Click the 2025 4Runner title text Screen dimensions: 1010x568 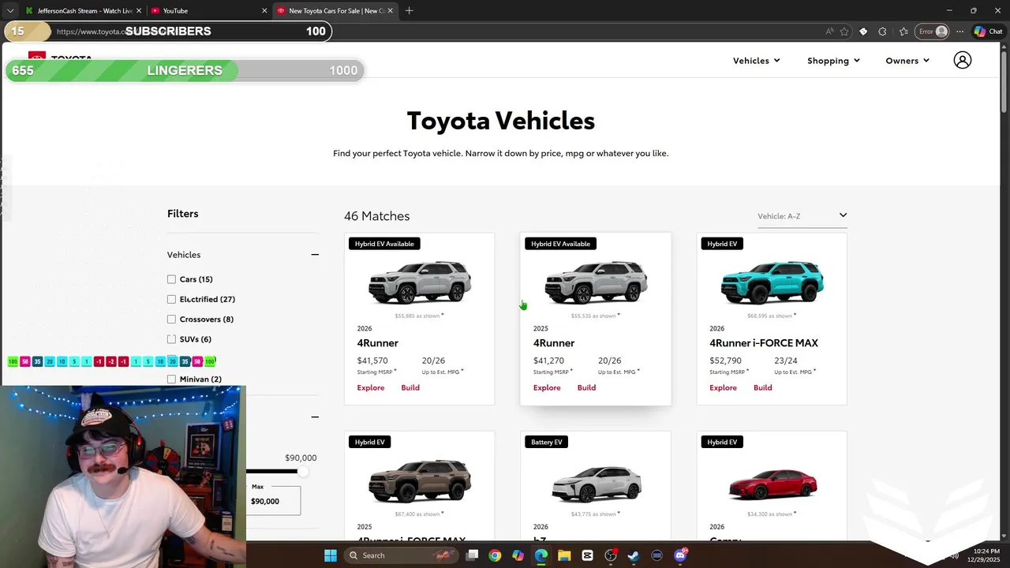pyautogui.click(x=554, y=343)
